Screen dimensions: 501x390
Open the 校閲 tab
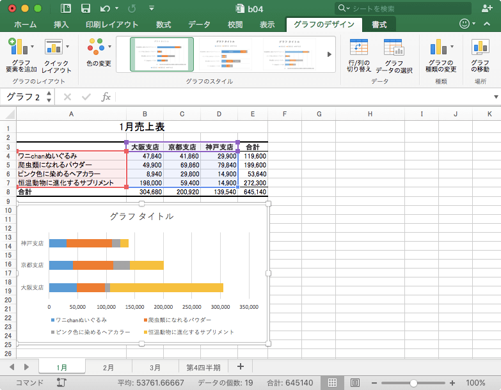[x=235, y=24]
